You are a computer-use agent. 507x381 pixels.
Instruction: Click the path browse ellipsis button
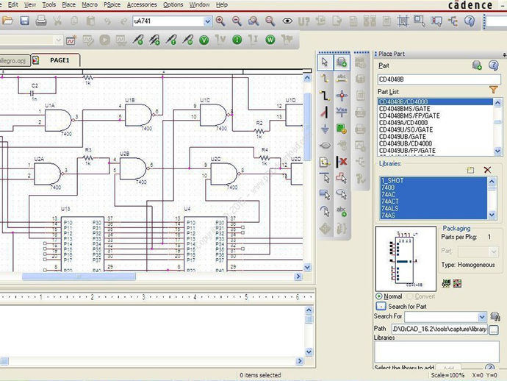click(494, 330)
